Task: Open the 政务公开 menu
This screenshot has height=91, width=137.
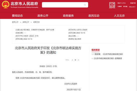Action: click(x=43, y=16)
